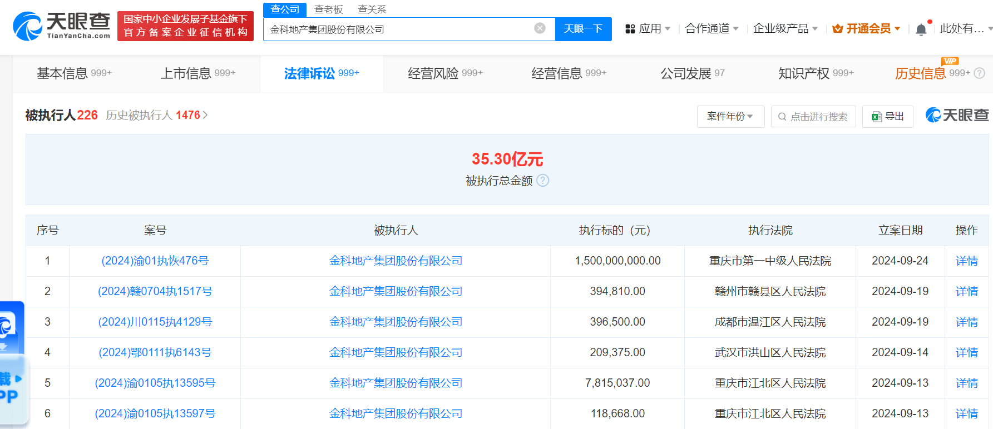Screen dimensions: 993x429
Task: Open the 案件年份 filter dropdown
Action: (730, 117)
